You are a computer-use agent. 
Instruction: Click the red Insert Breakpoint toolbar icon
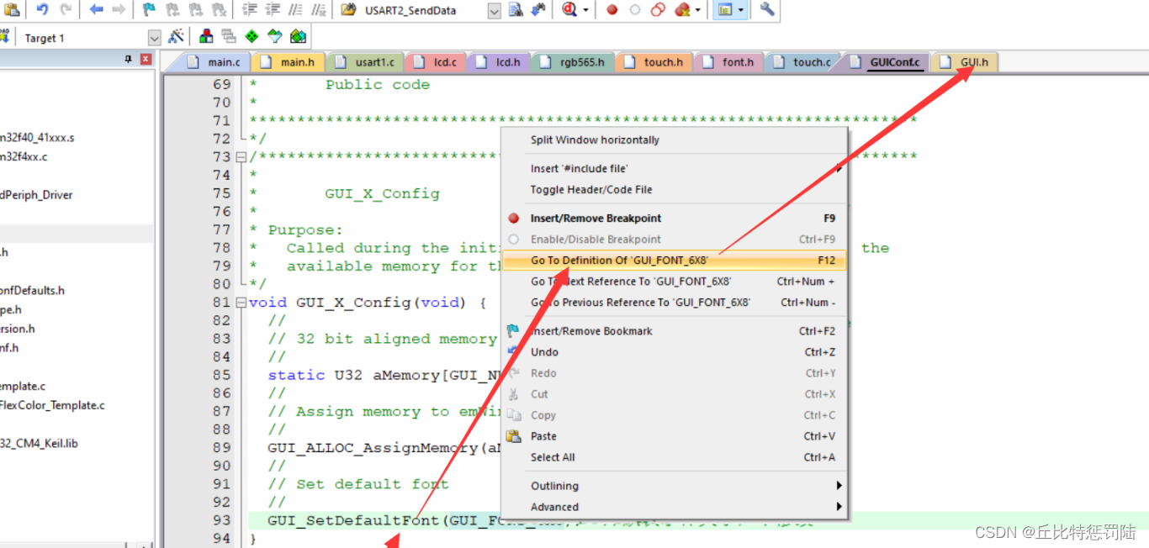click(x=612, y=9)
